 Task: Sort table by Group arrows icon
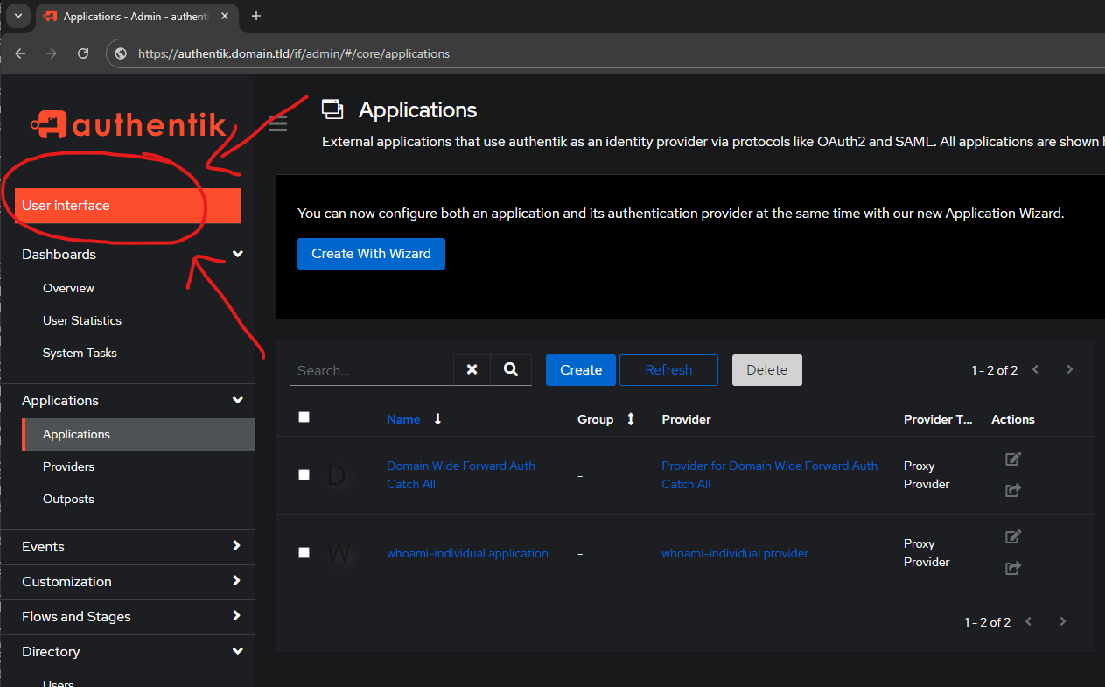click(630, 419)
